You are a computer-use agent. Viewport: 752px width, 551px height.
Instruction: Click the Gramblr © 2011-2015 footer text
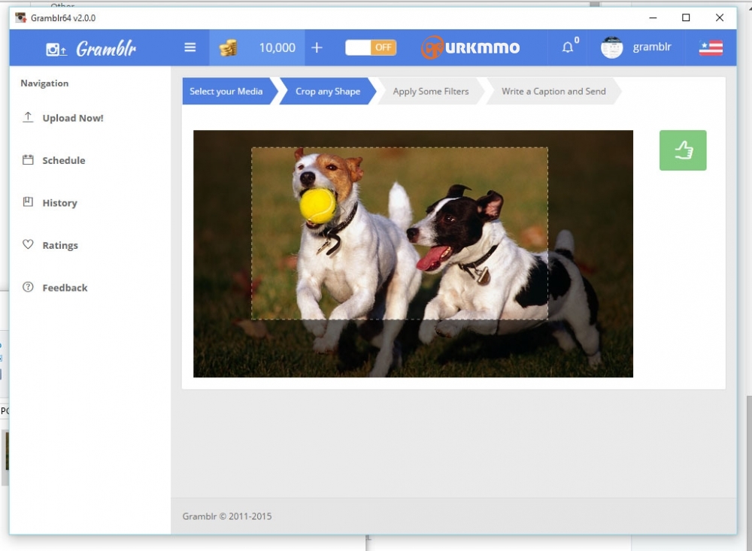(x=227, y=516)
